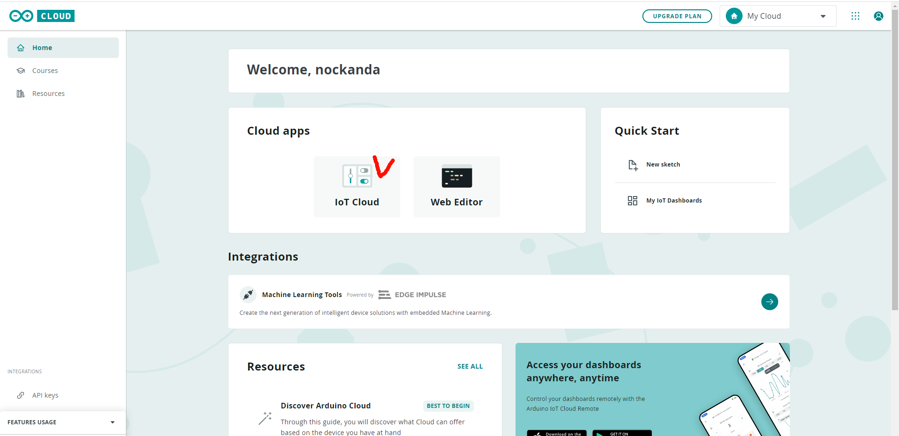Open the Discover Arduino Cloud guide
Screen dimensions: 899x436
click(x=326, y=406)
